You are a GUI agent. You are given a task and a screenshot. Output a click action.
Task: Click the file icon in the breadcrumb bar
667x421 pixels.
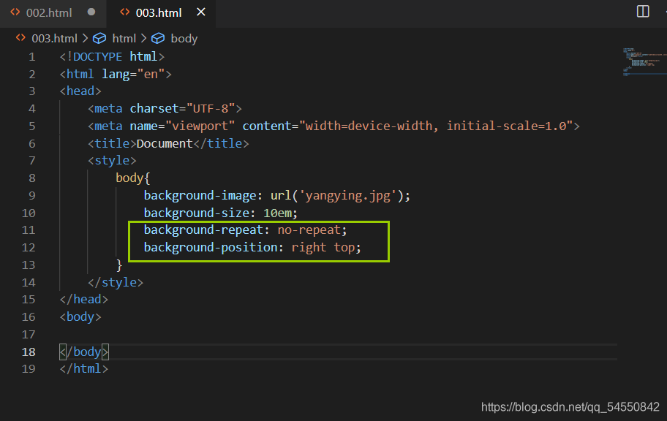point(20,38)
